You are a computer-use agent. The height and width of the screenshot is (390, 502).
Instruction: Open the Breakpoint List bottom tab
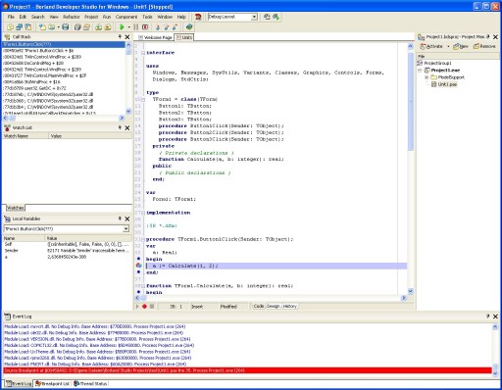click(x=52, y=383)
